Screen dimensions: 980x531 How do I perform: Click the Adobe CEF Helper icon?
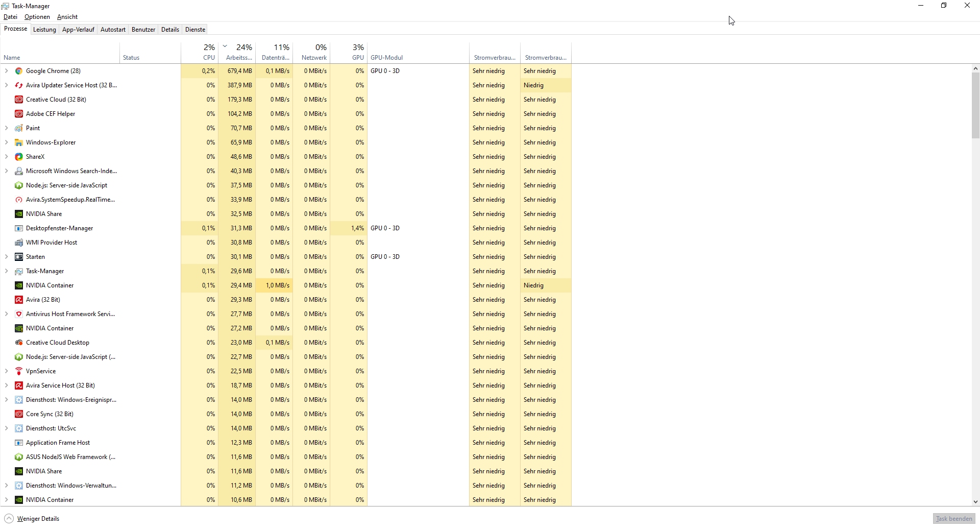(19, 114)
